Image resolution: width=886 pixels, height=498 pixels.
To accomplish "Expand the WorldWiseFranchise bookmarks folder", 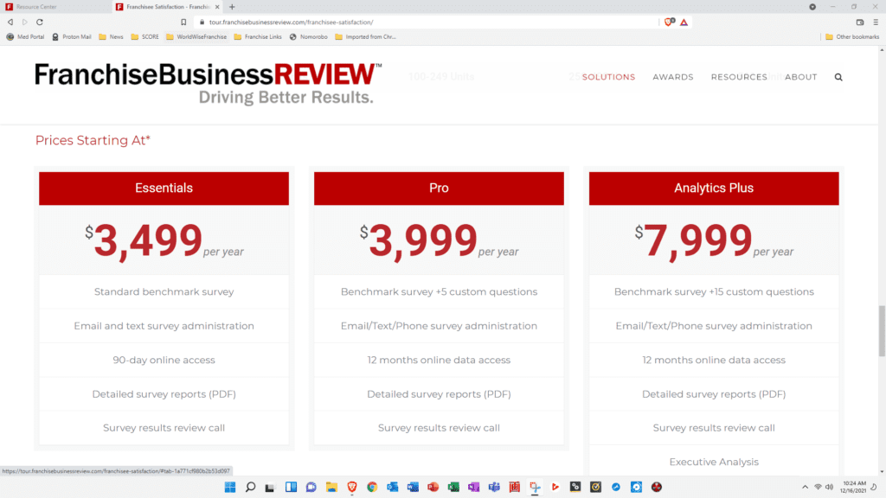I will click(x=196, y=36).
